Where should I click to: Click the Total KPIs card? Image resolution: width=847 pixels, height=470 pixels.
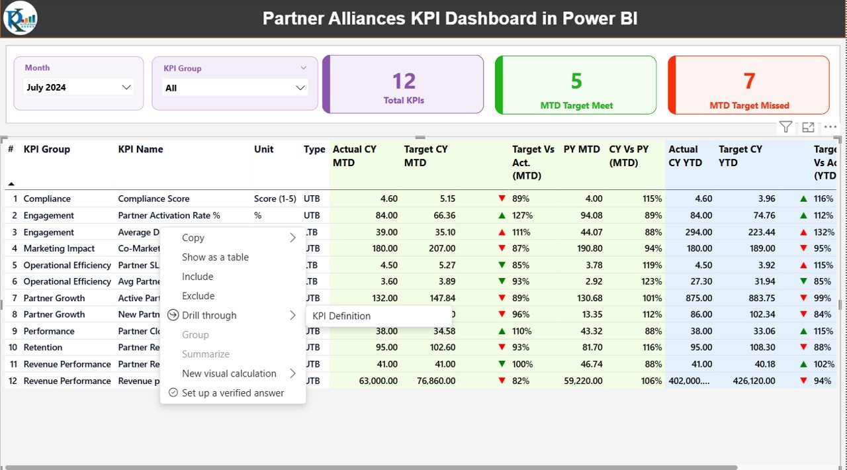point(404,85)
